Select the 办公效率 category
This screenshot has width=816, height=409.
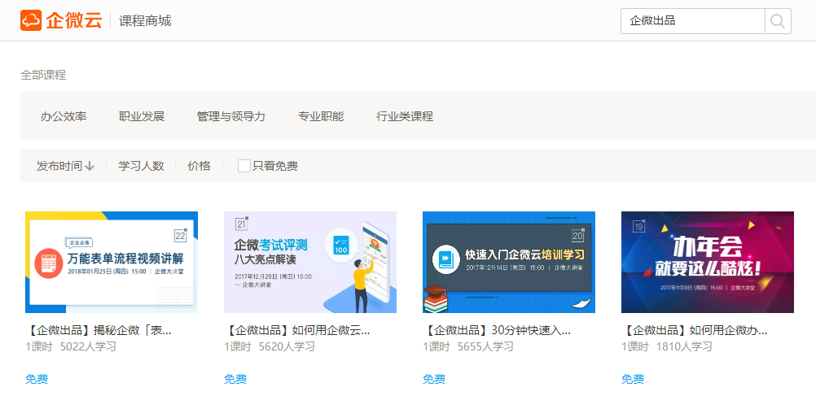pos(64,116)
